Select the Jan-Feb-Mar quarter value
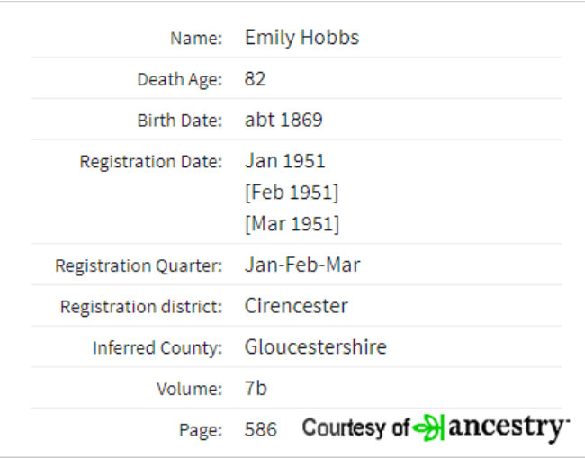This screenshot has height=458, width=585. (302, 265)
